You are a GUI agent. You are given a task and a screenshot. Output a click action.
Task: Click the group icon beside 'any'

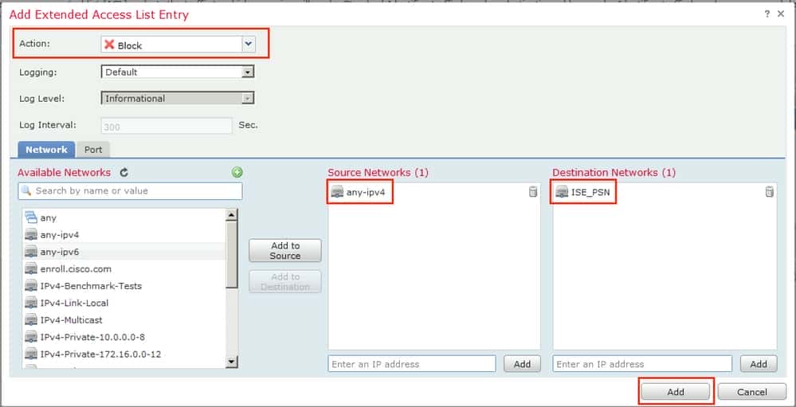[x=31, y=217]
